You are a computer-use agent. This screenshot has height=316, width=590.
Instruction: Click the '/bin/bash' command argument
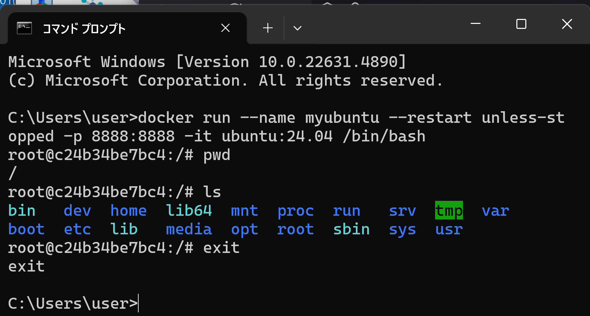[384, 136]
